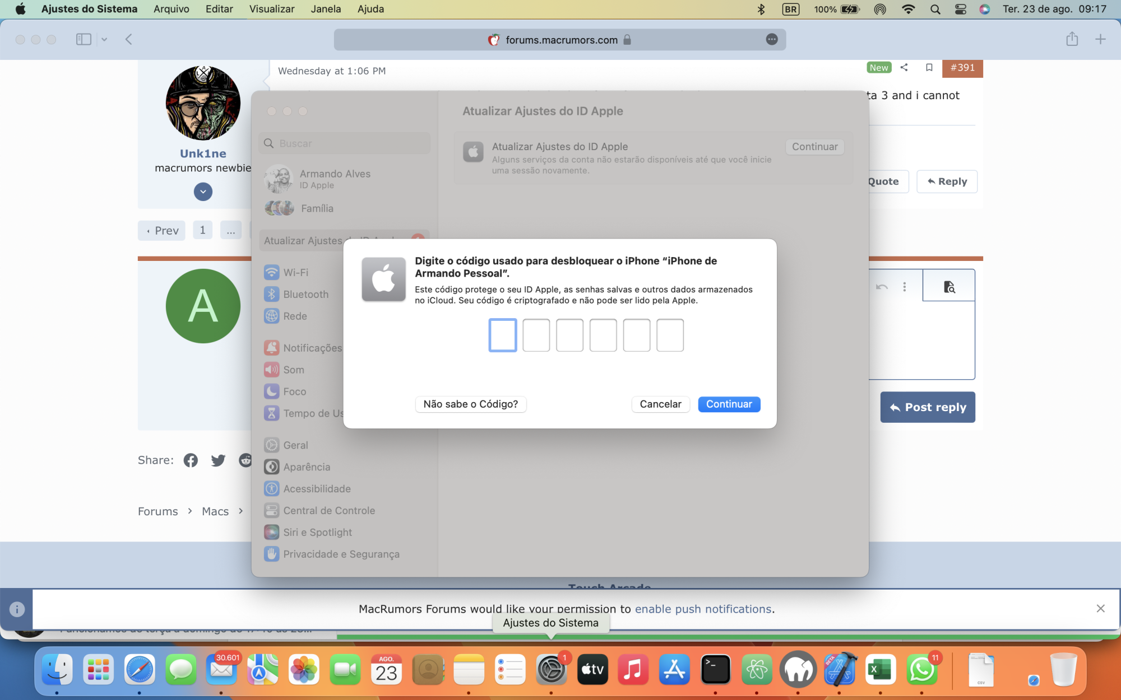Open editor more options menu
The height and width of the screenshot is (700, 1121).
(904, 287)
